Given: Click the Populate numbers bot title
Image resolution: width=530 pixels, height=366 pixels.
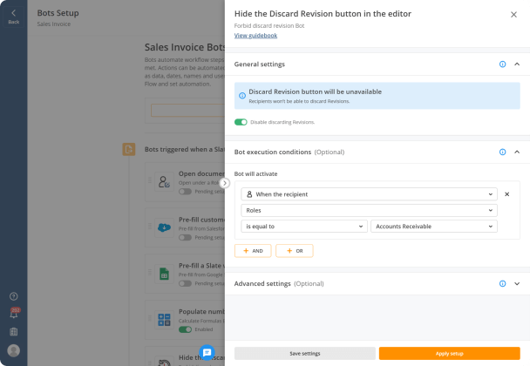Looking at the screenshot, I should click(x=201, y=312).
